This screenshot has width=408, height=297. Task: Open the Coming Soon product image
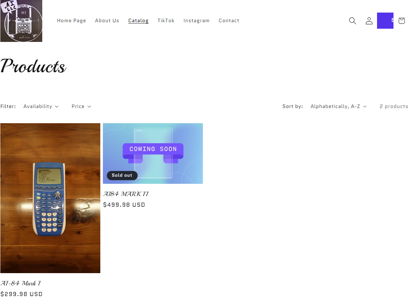pyautogui.click(x=153, y=153)
